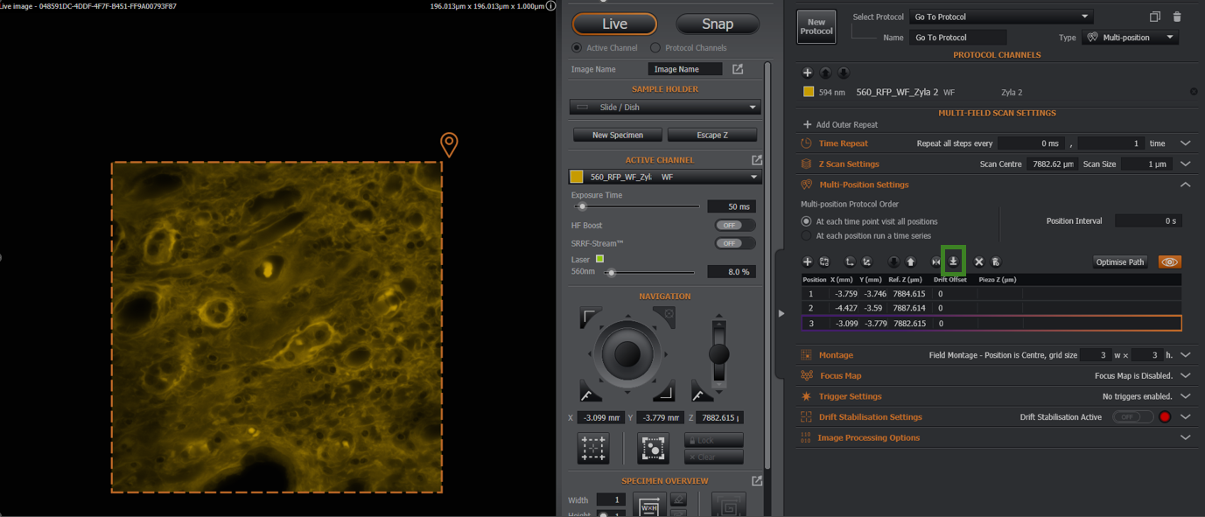Open the Slide / Dish sample holder dropdown
Image resolution: width=1205 pixels, height=517 pixels.
[x=665, y=108]
